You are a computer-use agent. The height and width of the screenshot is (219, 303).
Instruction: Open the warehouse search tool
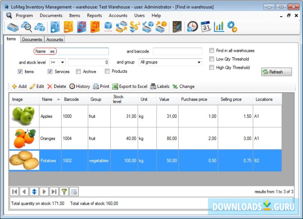click(x=26, y=27)
